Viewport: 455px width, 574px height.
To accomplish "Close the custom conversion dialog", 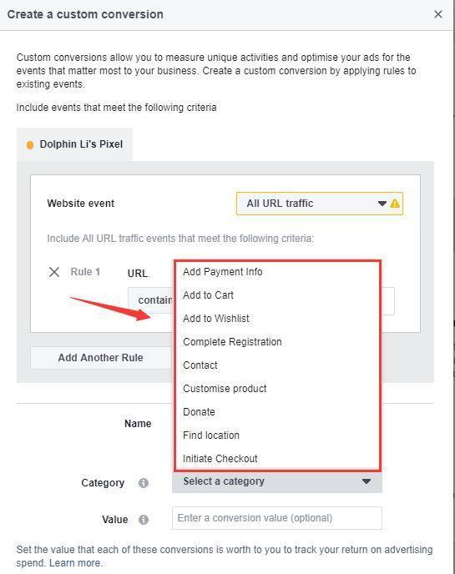I will click(x=437, y=14).
